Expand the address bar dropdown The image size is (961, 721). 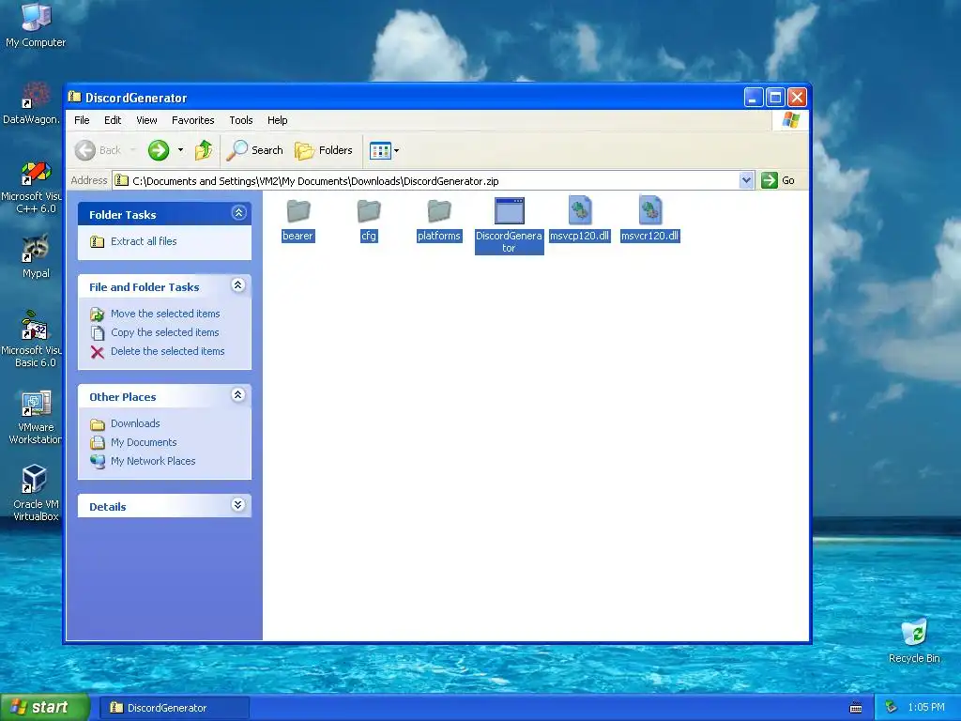746,180
